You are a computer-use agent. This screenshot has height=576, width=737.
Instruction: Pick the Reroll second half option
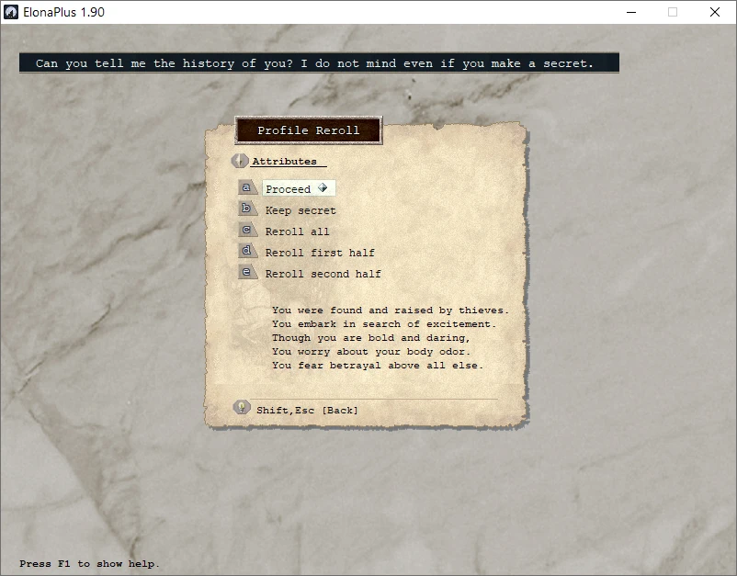click(x=323, y=274)
